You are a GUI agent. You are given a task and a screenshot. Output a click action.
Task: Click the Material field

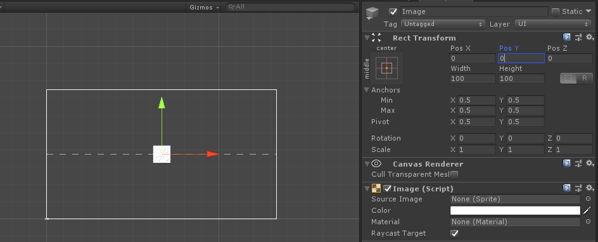(515, 222)
